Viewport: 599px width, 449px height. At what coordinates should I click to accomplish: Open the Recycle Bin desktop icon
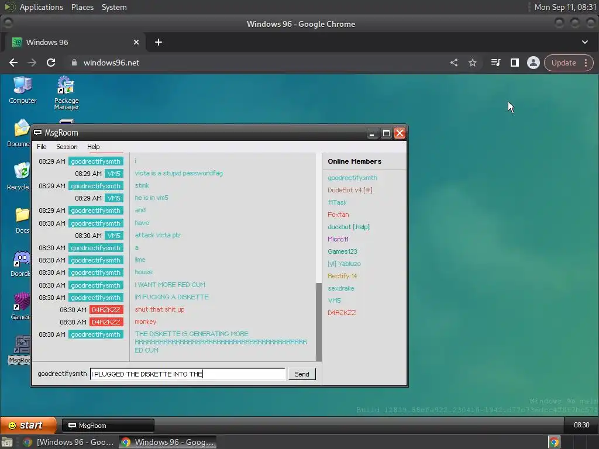coord(18,177)
